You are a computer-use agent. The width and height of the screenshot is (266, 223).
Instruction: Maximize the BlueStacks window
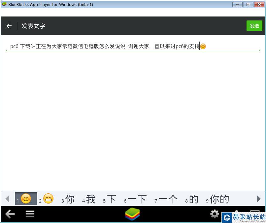tap(248, 5)
